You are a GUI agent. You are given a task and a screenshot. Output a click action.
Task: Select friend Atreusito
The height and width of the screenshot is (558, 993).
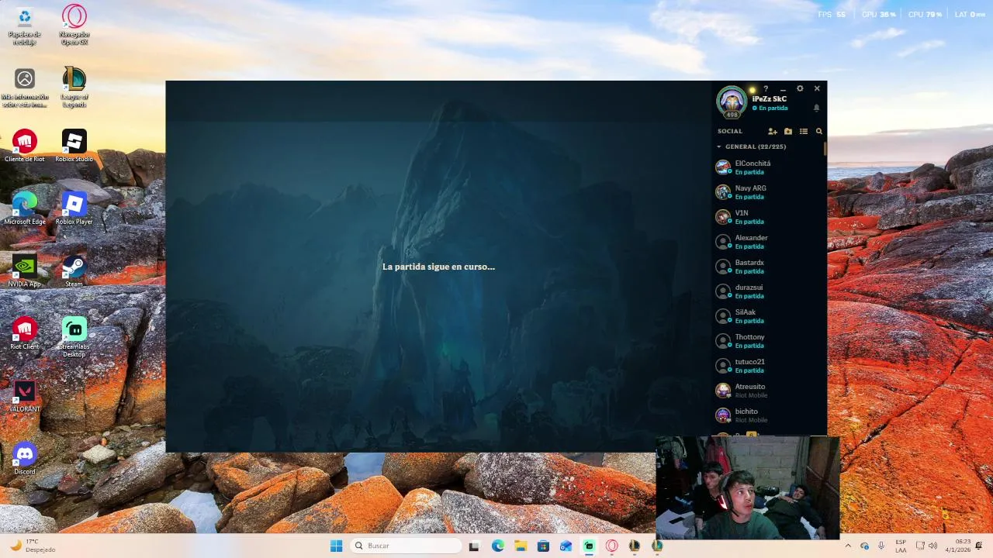768,391
